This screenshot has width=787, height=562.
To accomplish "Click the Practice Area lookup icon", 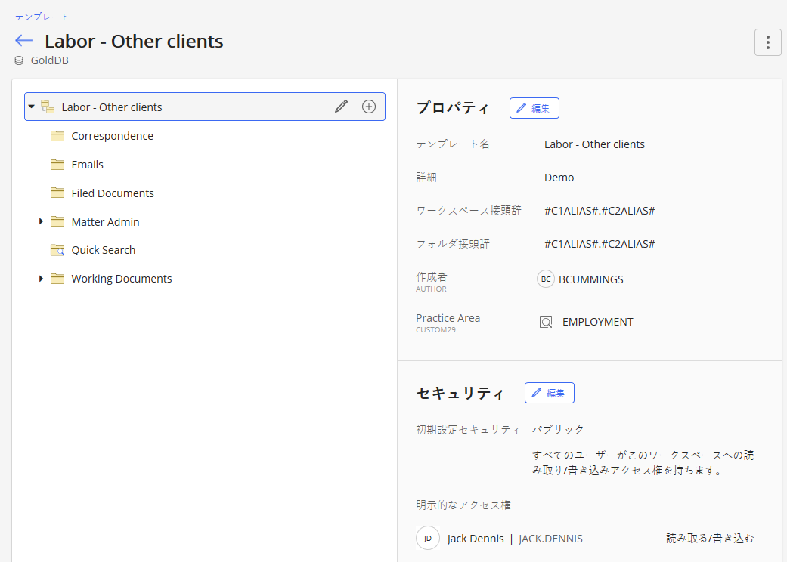I will (x=546, y=322).
